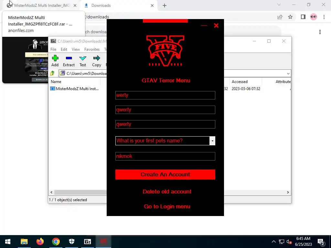331x248 pixels.
Task: Open Chrome from taskbar
Action: (x=56, y=242)
